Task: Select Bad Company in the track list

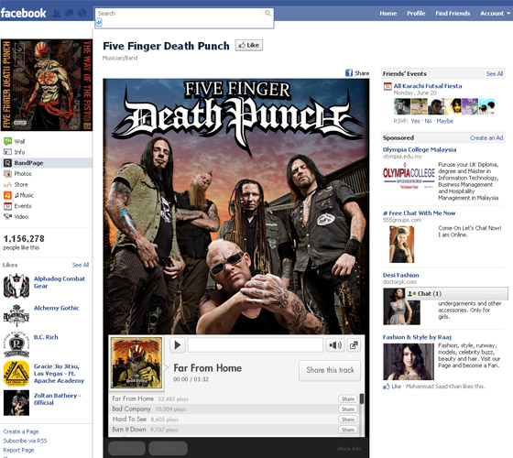Action: click(131, 409)
